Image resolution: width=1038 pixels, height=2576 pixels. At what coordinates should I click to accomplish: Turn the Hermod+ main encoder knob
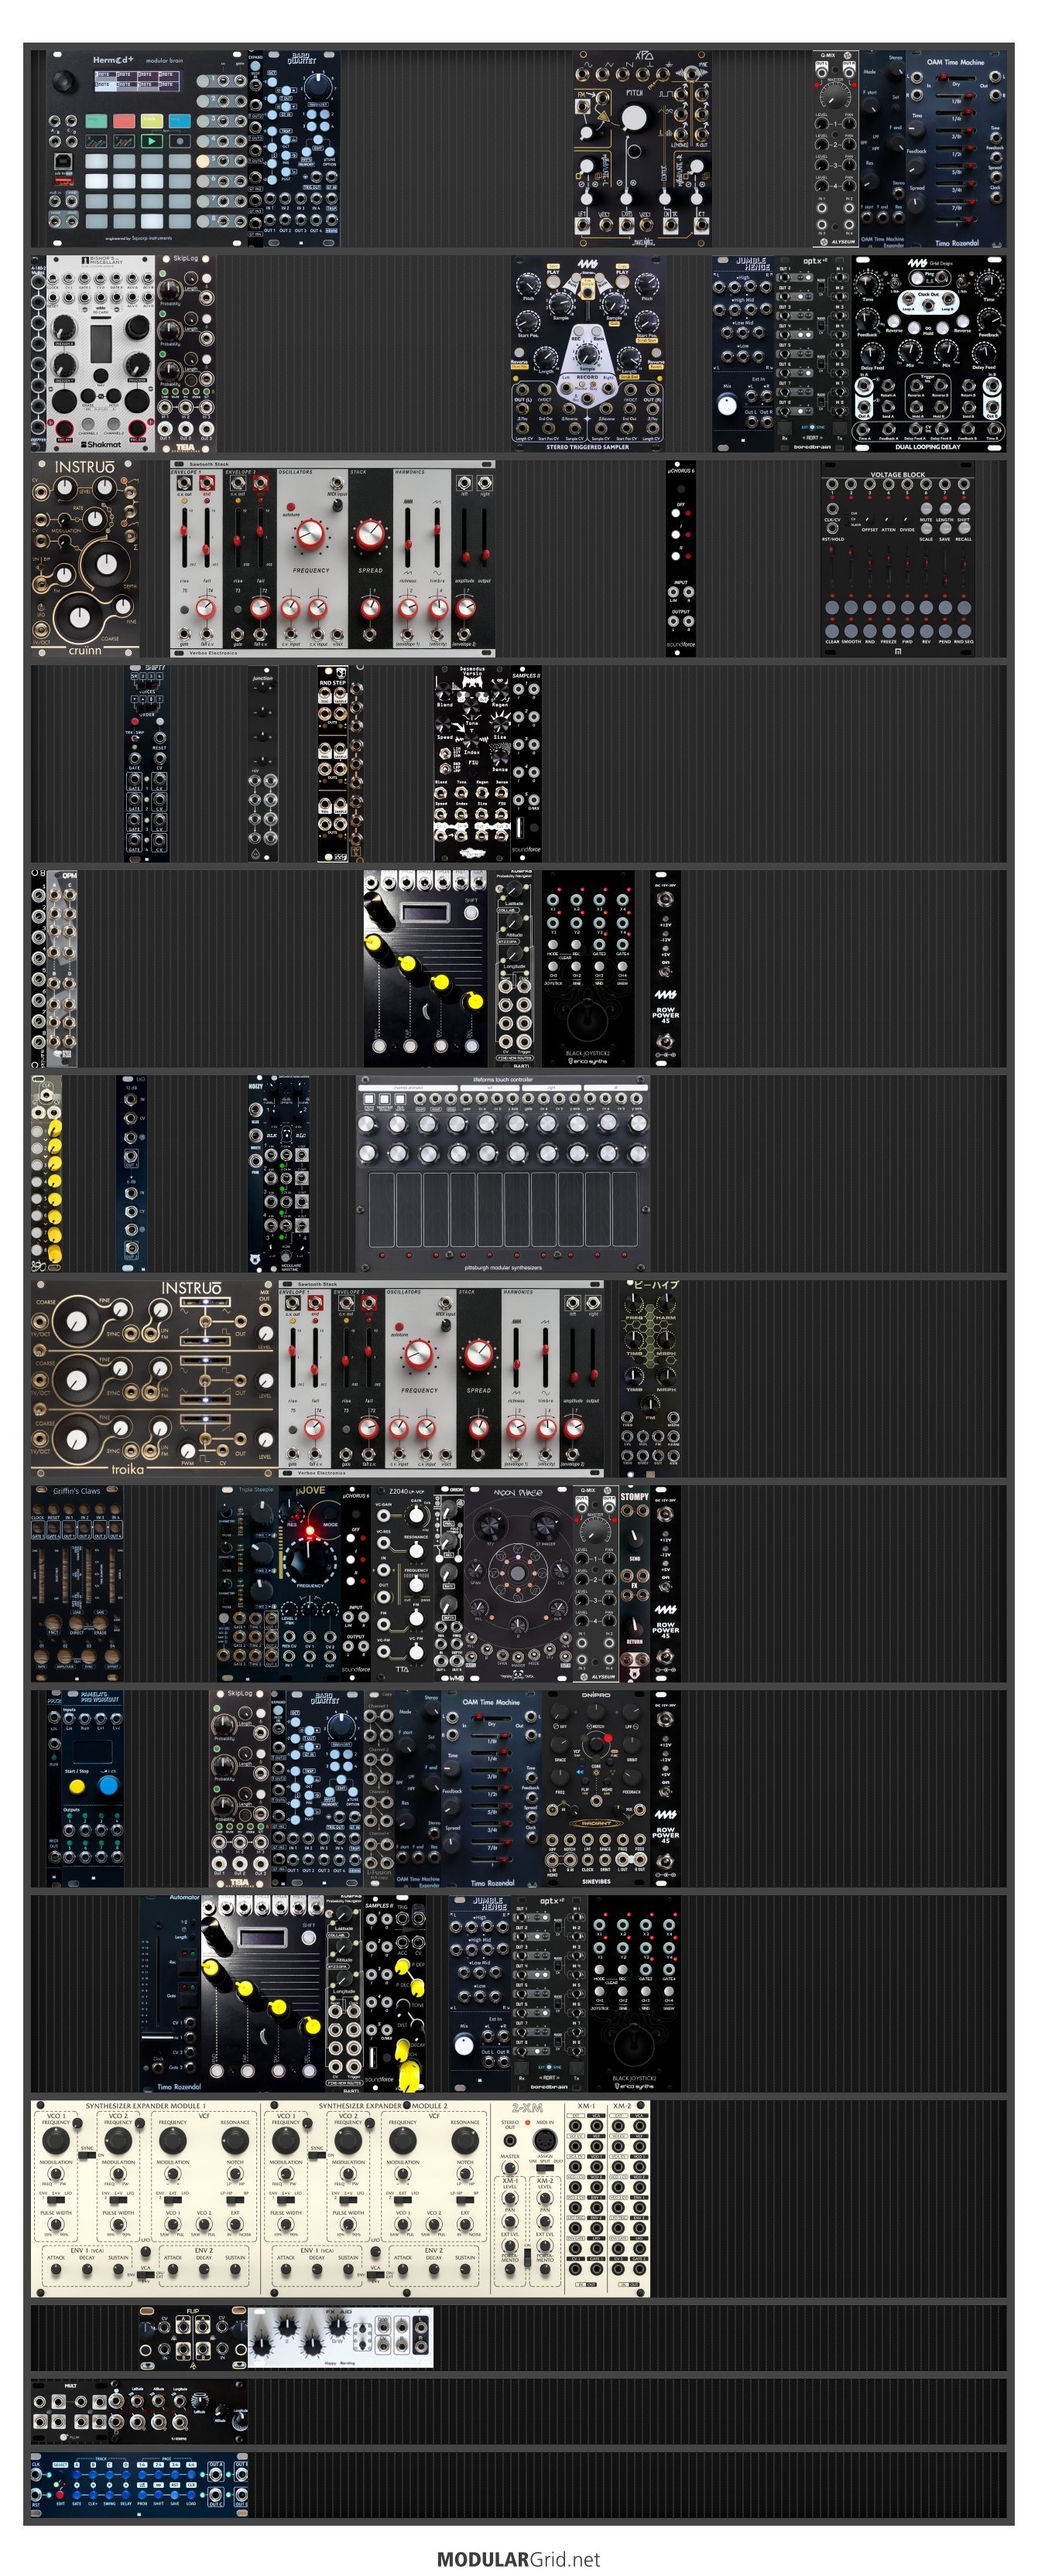tap(66, 82)
